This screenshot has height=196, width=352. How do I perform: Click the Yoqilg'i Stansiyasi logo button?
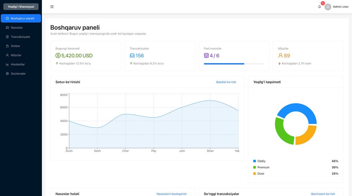click(x=21, y=7)
